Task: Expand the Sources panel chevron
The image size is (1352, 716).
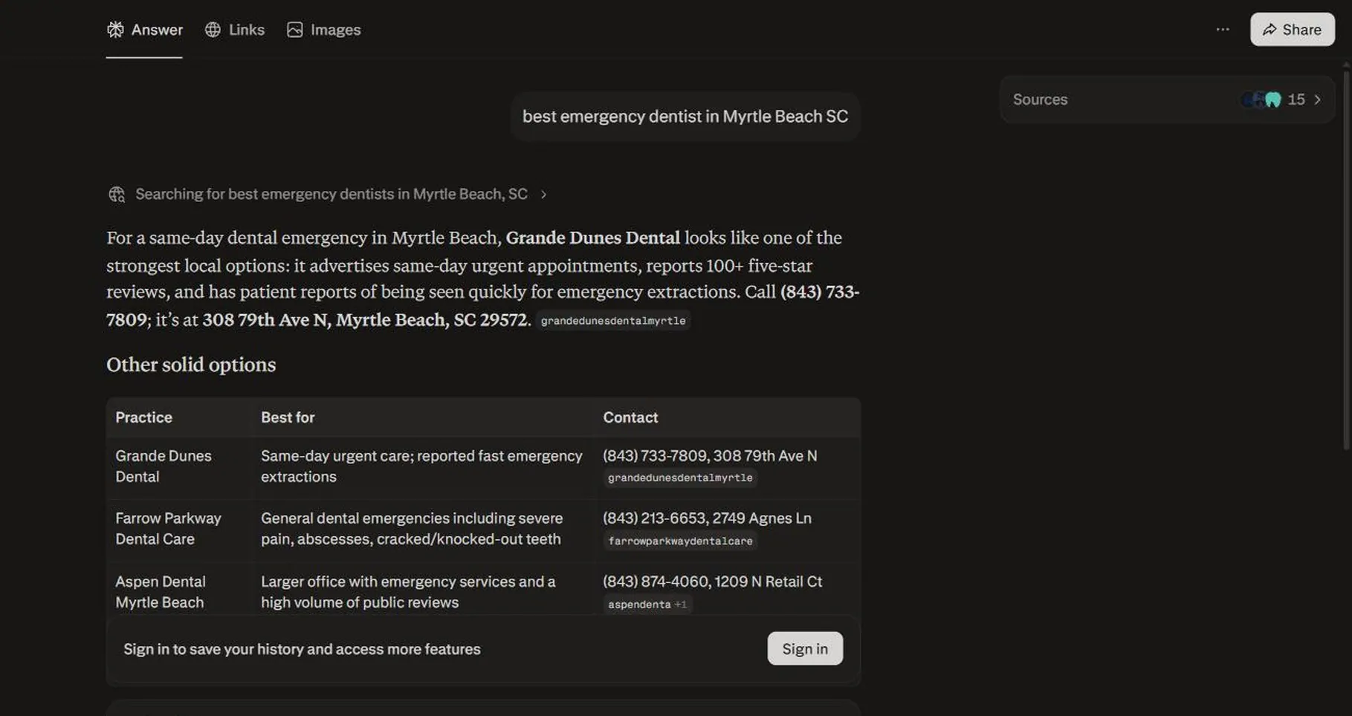Action: tap(1317, 100)
